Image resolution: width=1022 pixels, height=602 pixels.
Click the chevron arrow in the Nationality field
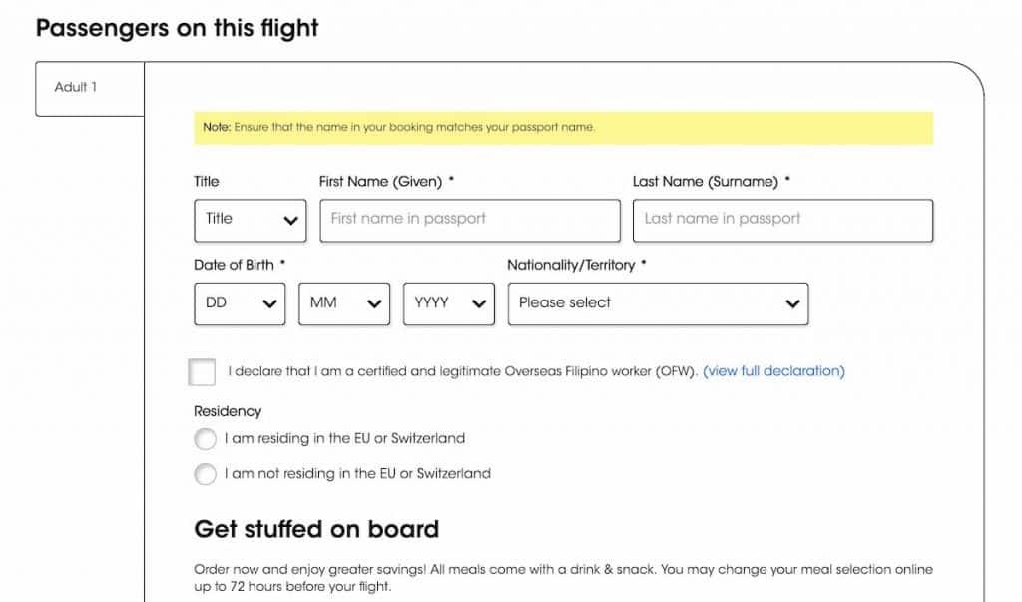point(792,303)
